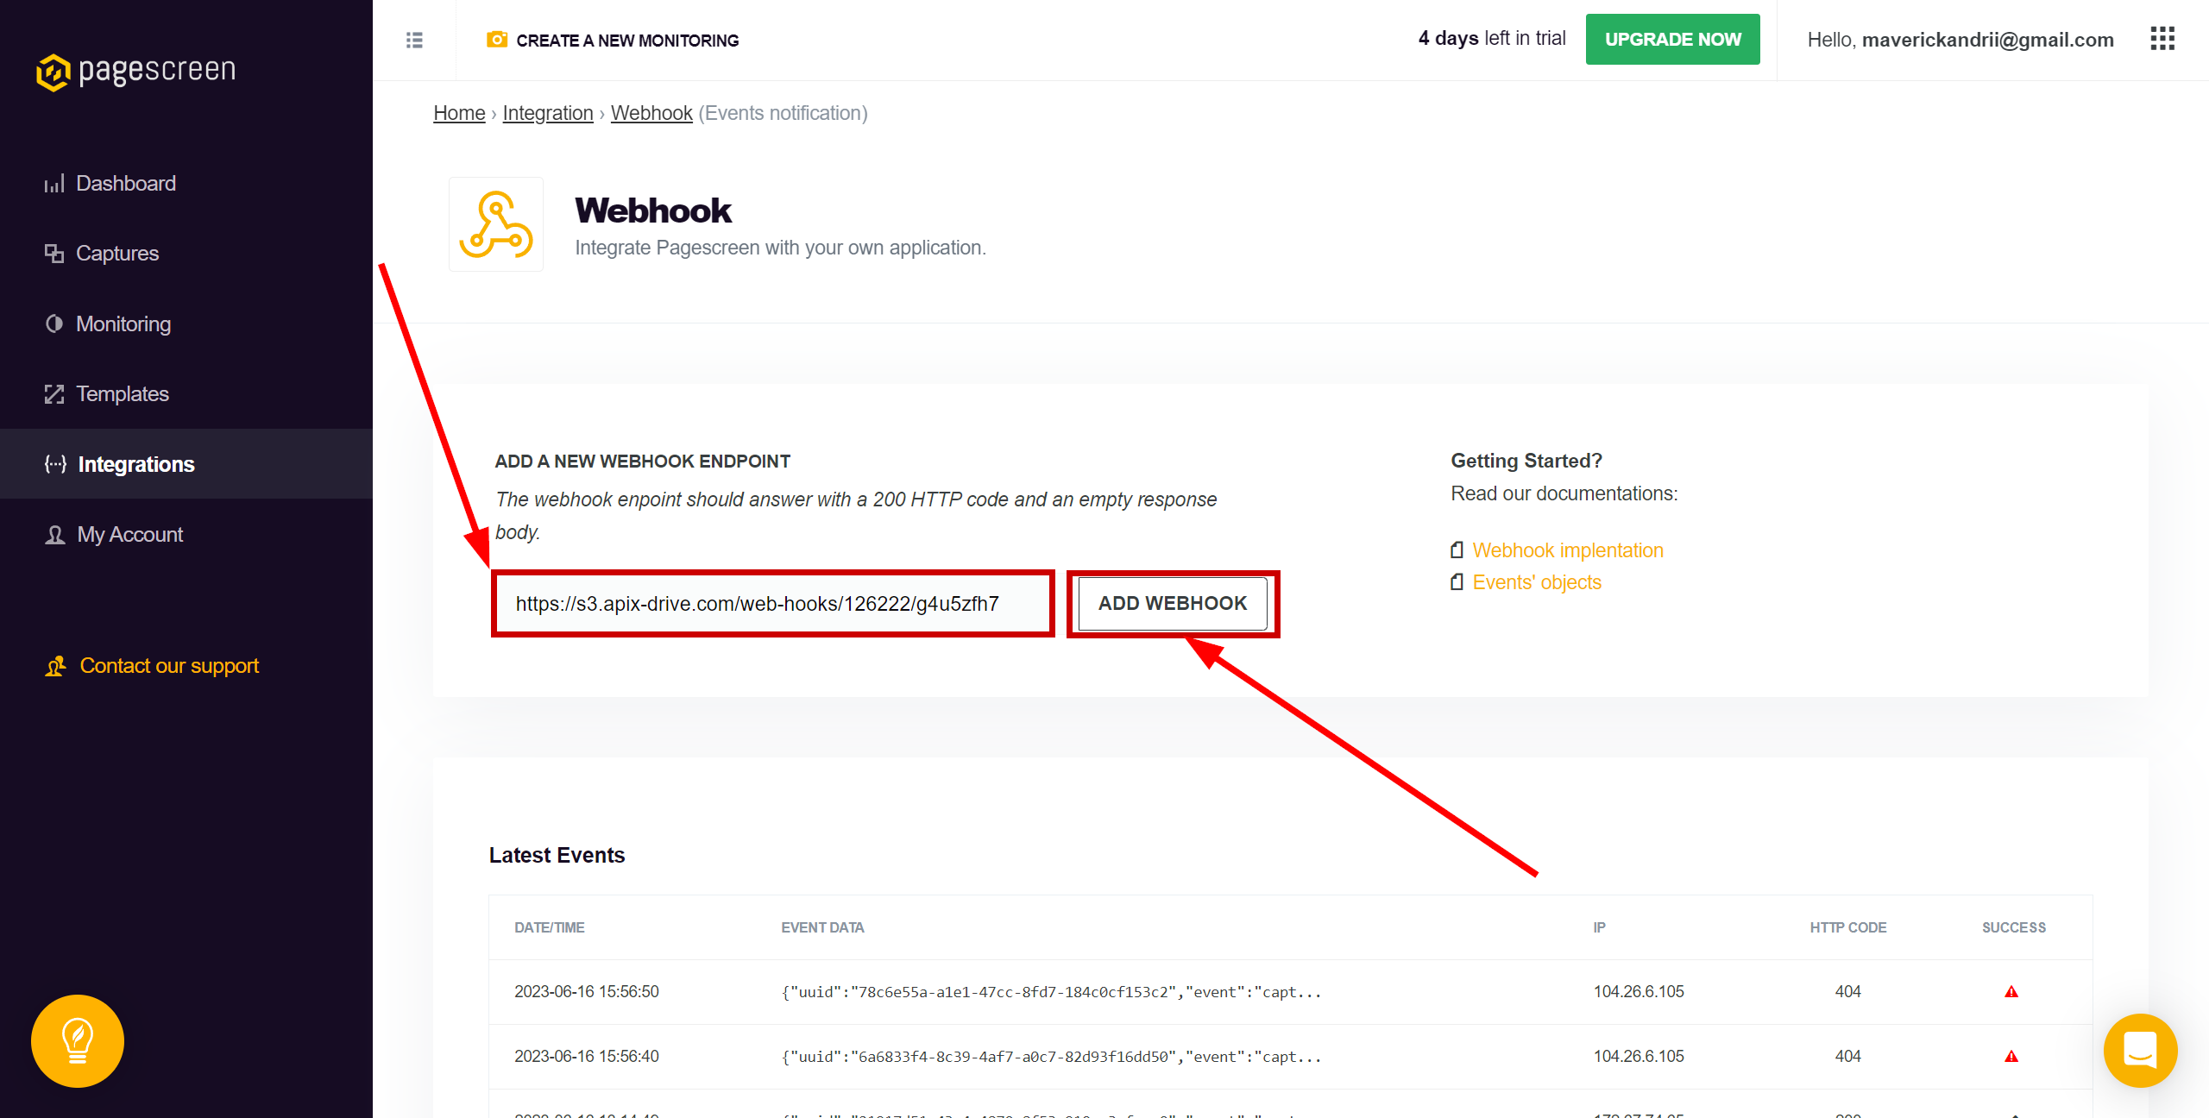
Task: Toggle the sidebar menu list icon
Action: tap(414, 40)
